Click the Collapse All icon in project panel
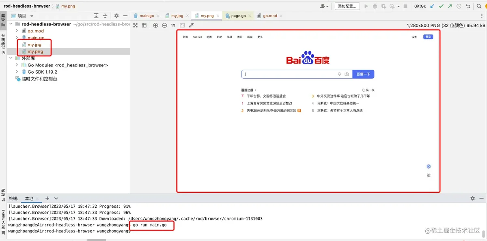The width and height of the screenshot is (487, 241). coord(105,16)
